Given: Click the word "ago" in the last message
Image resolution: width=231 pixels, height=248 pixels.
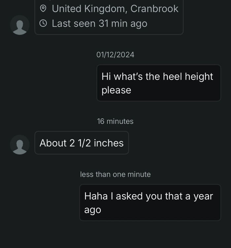Looking at the screenshot, I should (92, 210).
